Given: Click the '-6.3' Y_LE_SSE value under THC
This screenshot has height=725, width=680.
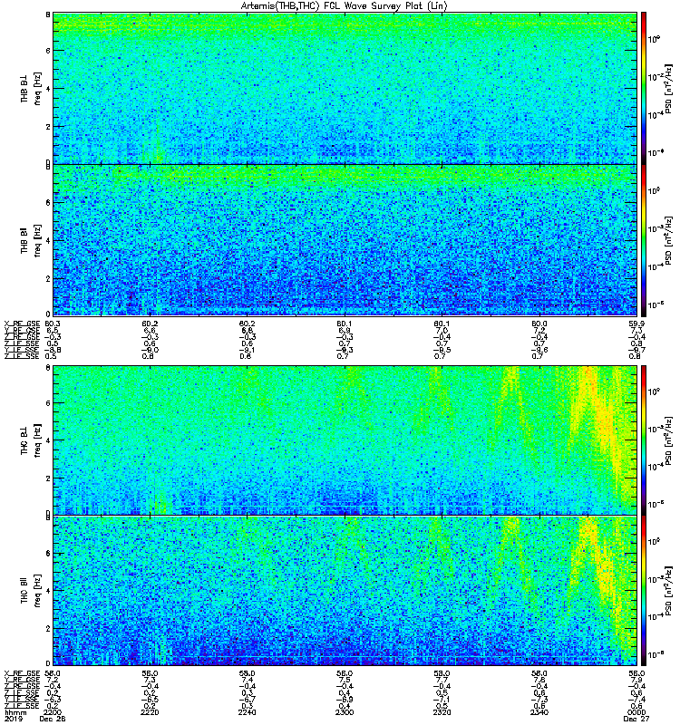Looking at the screenshot, I should coord(53,700).
